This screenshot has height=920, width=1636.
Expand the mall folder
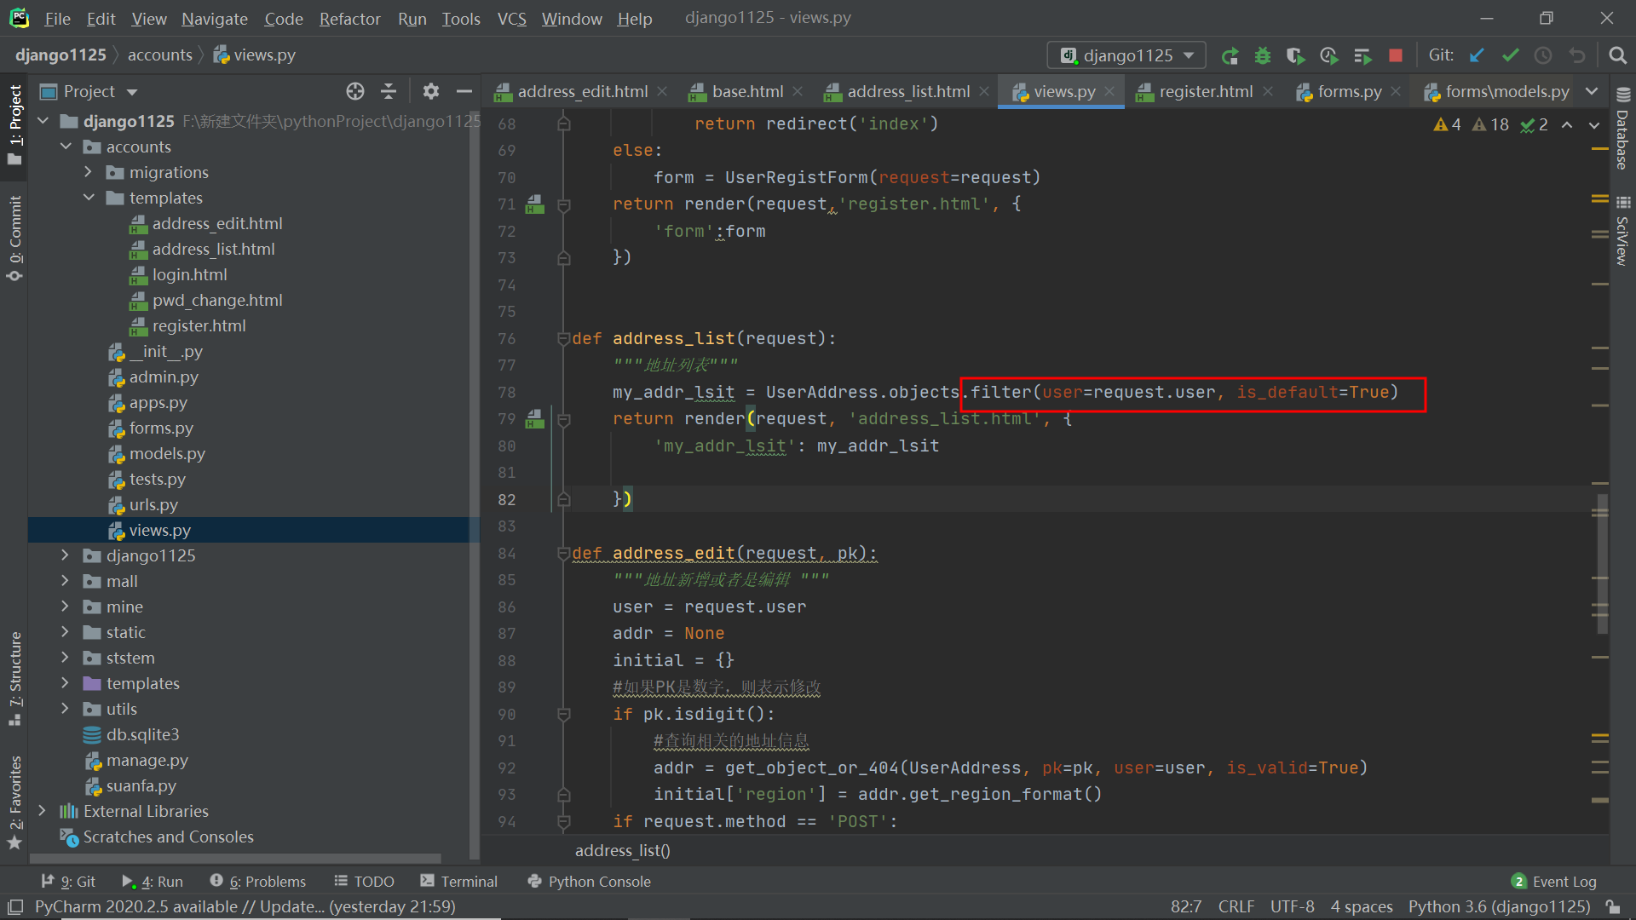pos(66,581)
